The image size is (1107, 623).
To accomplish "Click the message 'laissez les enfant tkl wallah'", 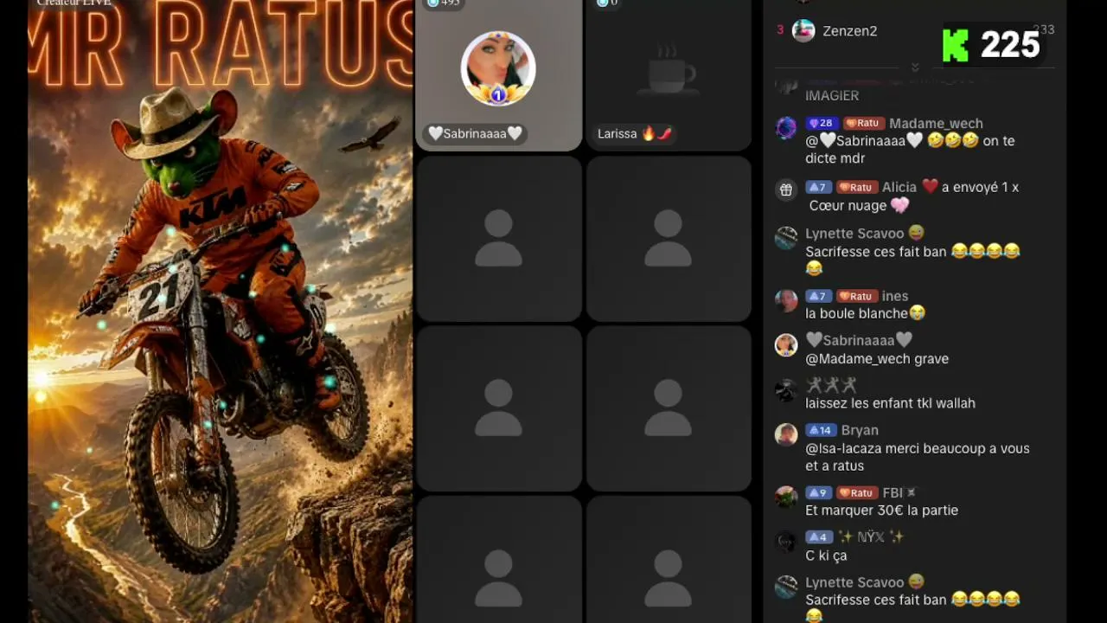I will (x=890, y=403).
